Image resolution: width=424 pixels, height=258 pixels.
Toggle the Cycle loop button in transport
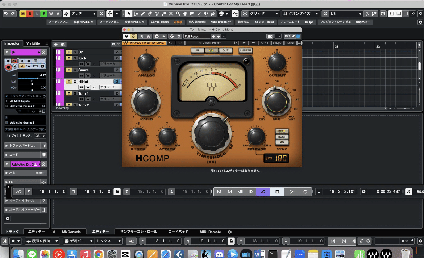click(263, 192)
